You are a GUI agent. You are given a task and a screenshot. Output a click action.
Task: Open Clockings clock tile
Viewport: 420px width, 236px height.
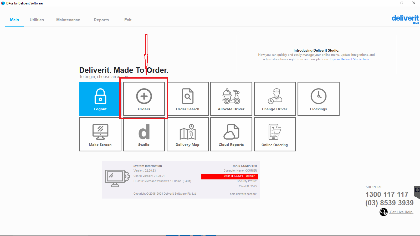(318, 99)
